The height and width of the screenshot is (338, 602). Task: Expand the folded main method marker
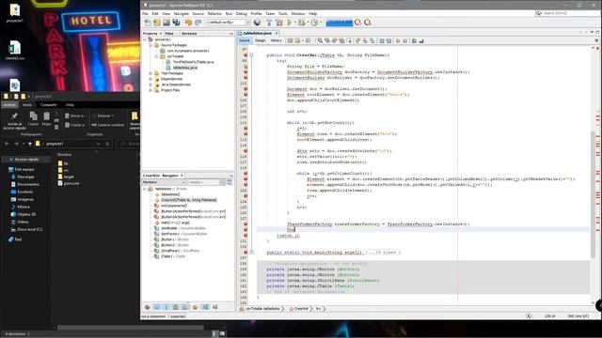252,253
